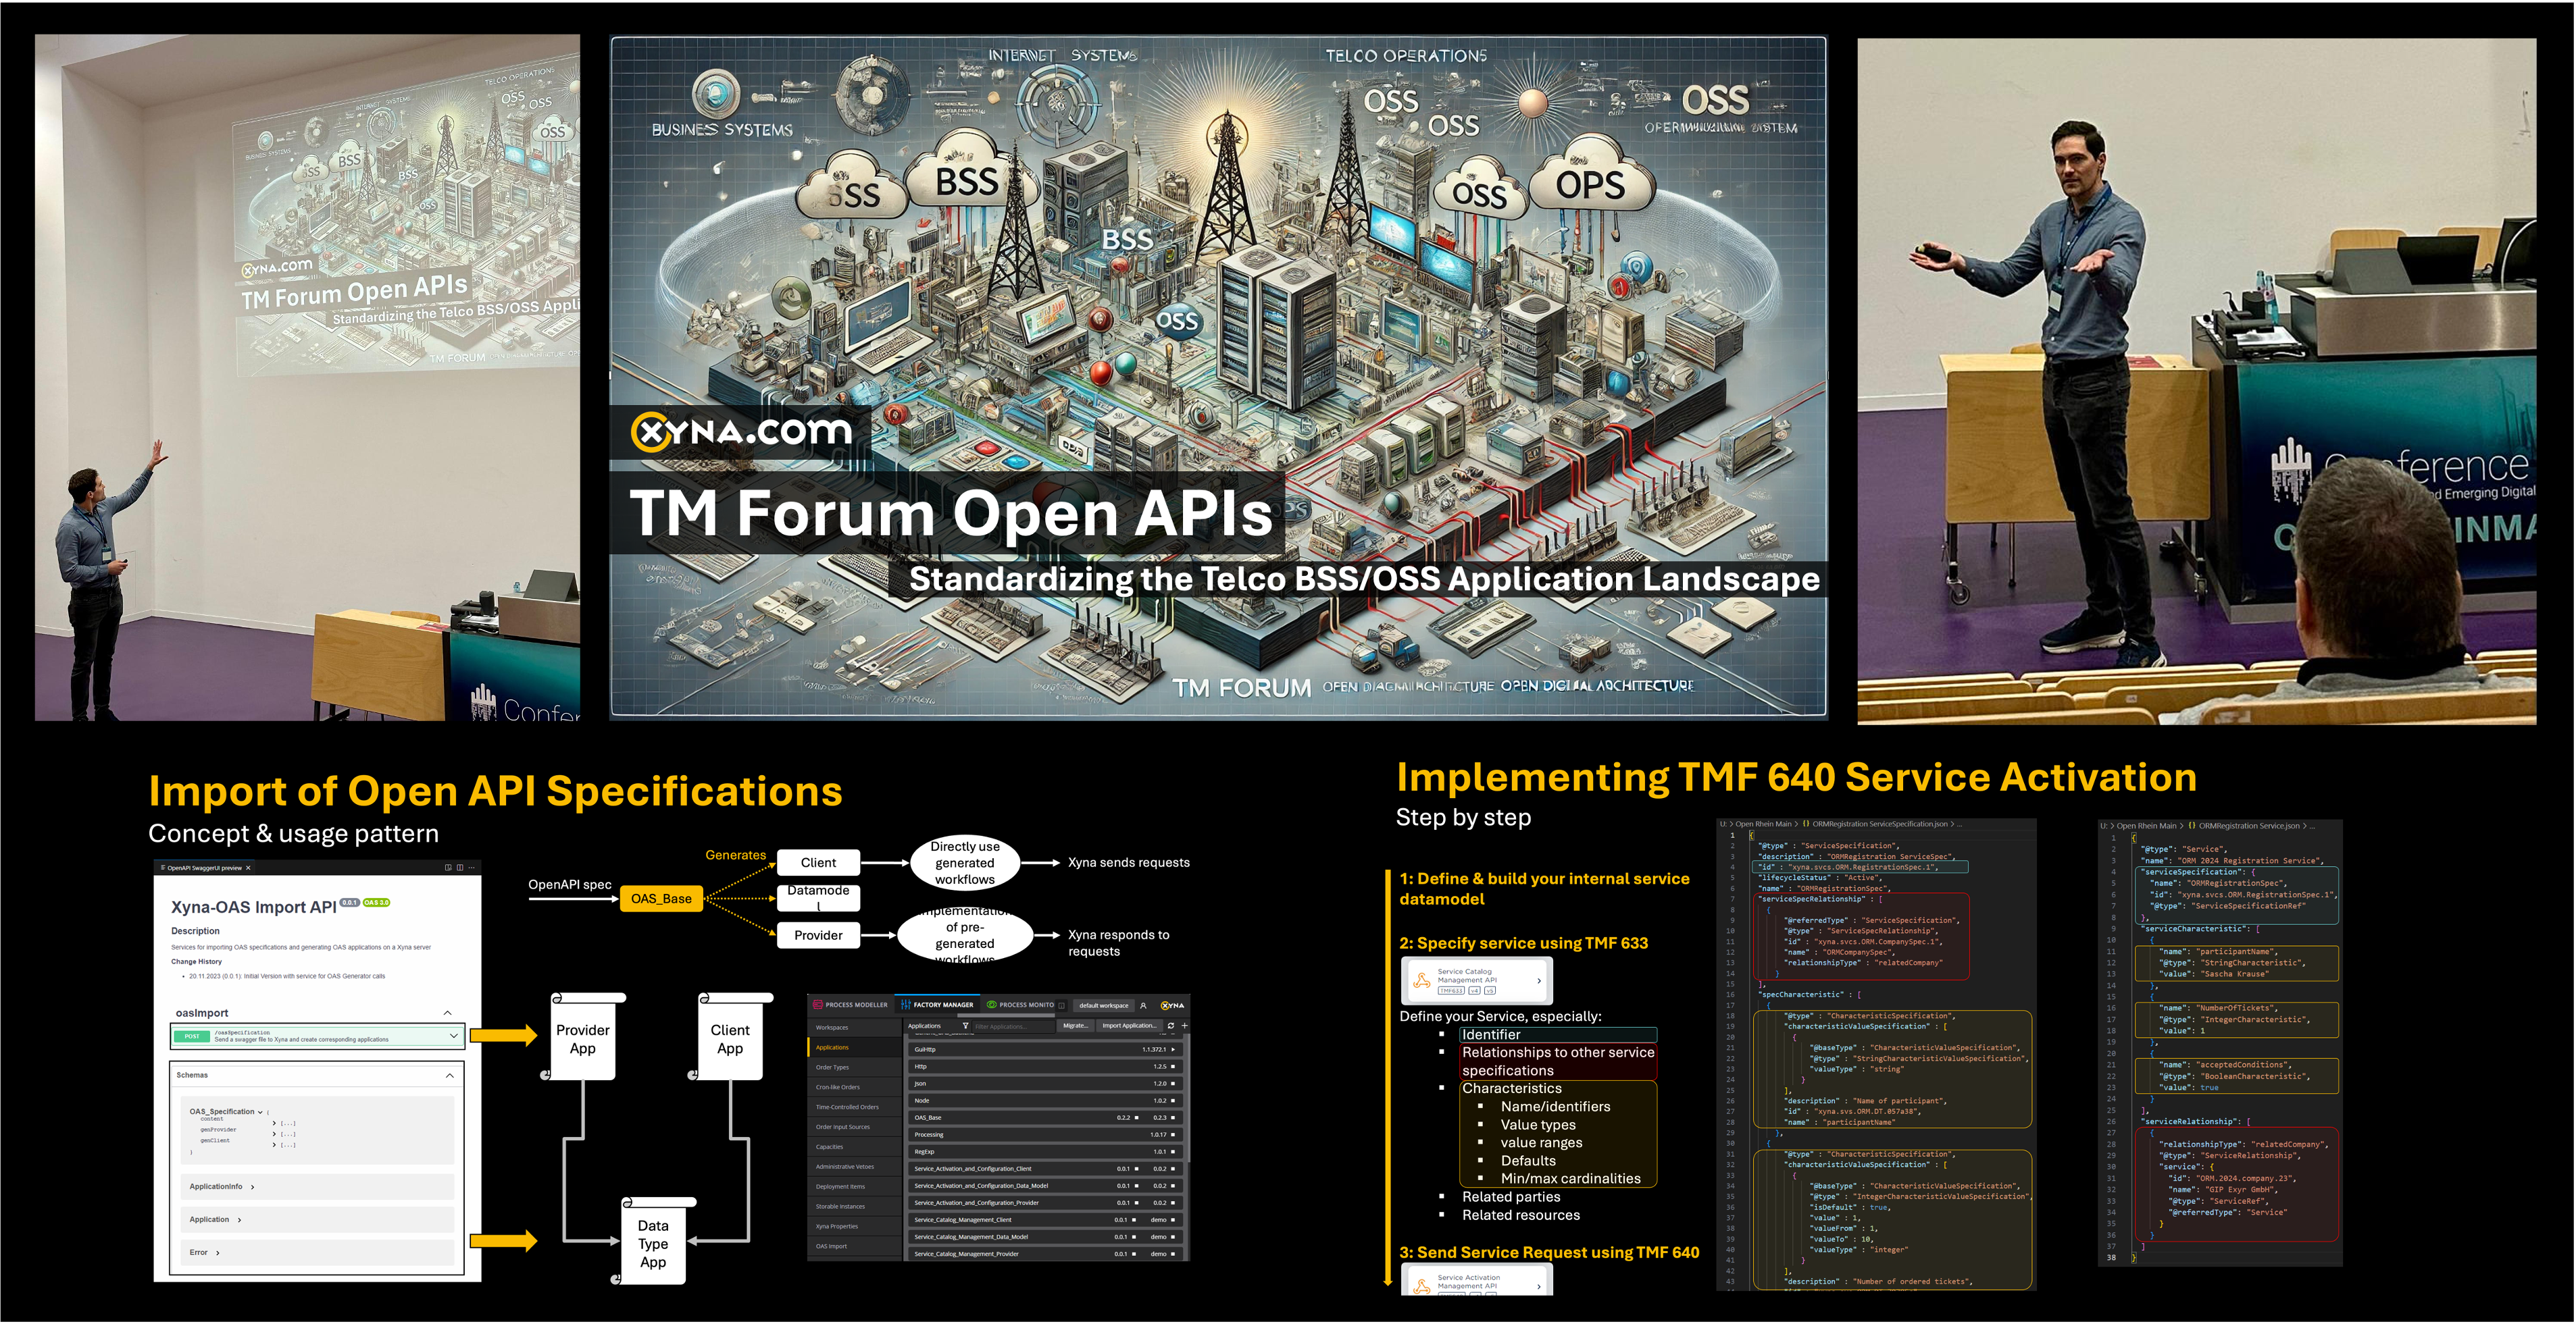Select Order Types in the sidebar
This screenshot has height=1324, width=2576.
[832, 1067]
